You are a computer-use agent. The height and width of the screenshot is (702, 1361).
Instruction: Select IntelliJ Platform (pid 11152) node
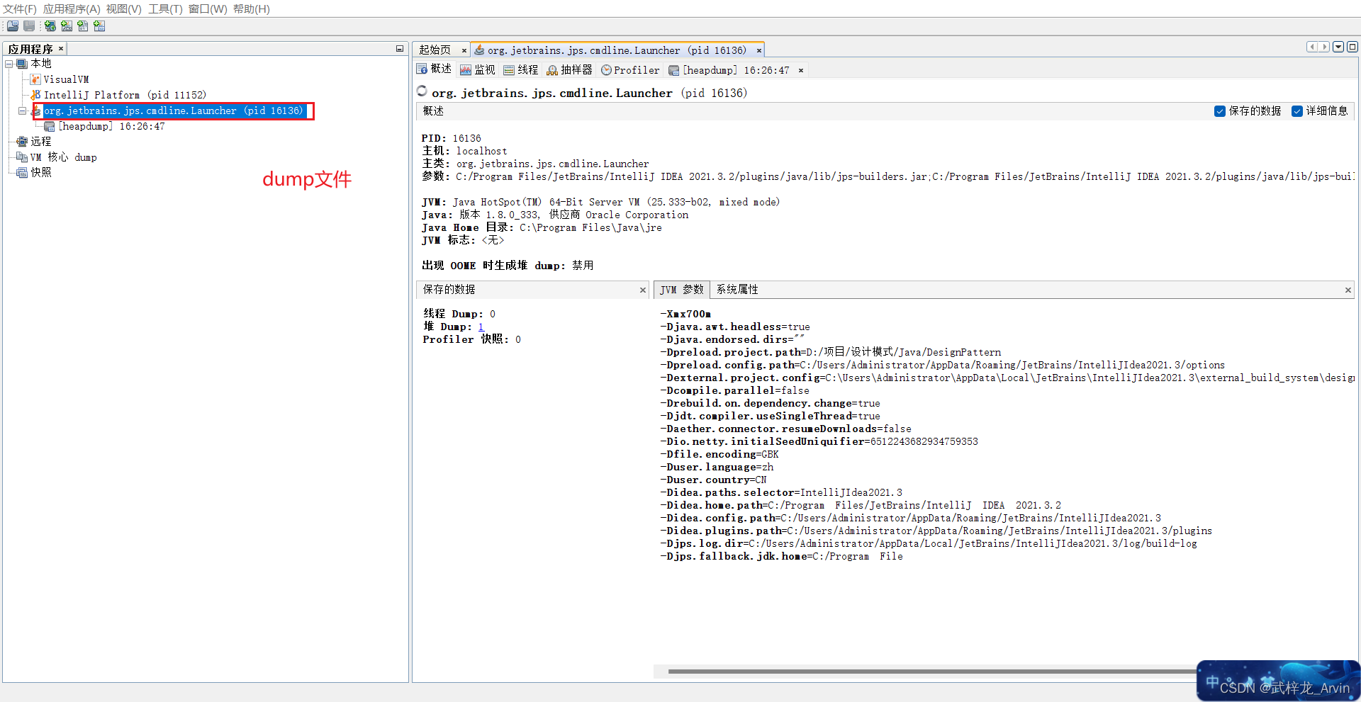125,95
